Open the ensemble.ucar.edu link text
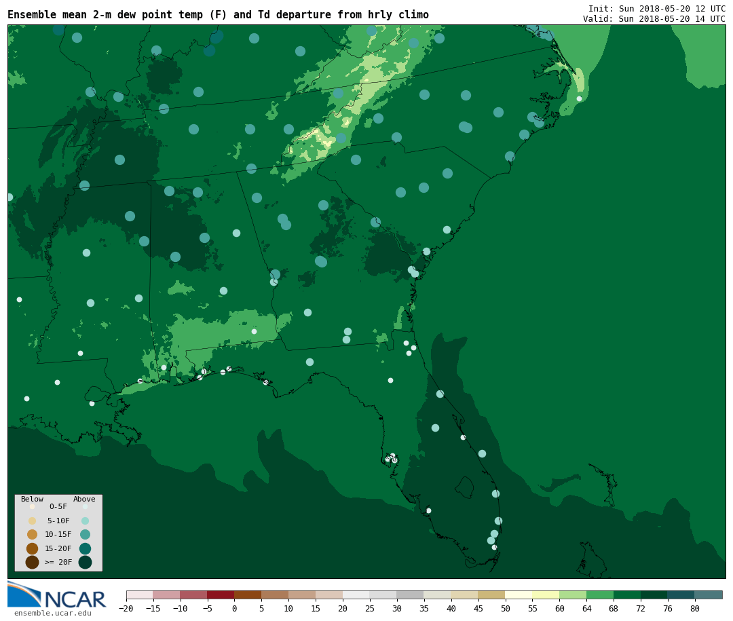This screenshot has height=621, width=733. click(x=53, y=613)
